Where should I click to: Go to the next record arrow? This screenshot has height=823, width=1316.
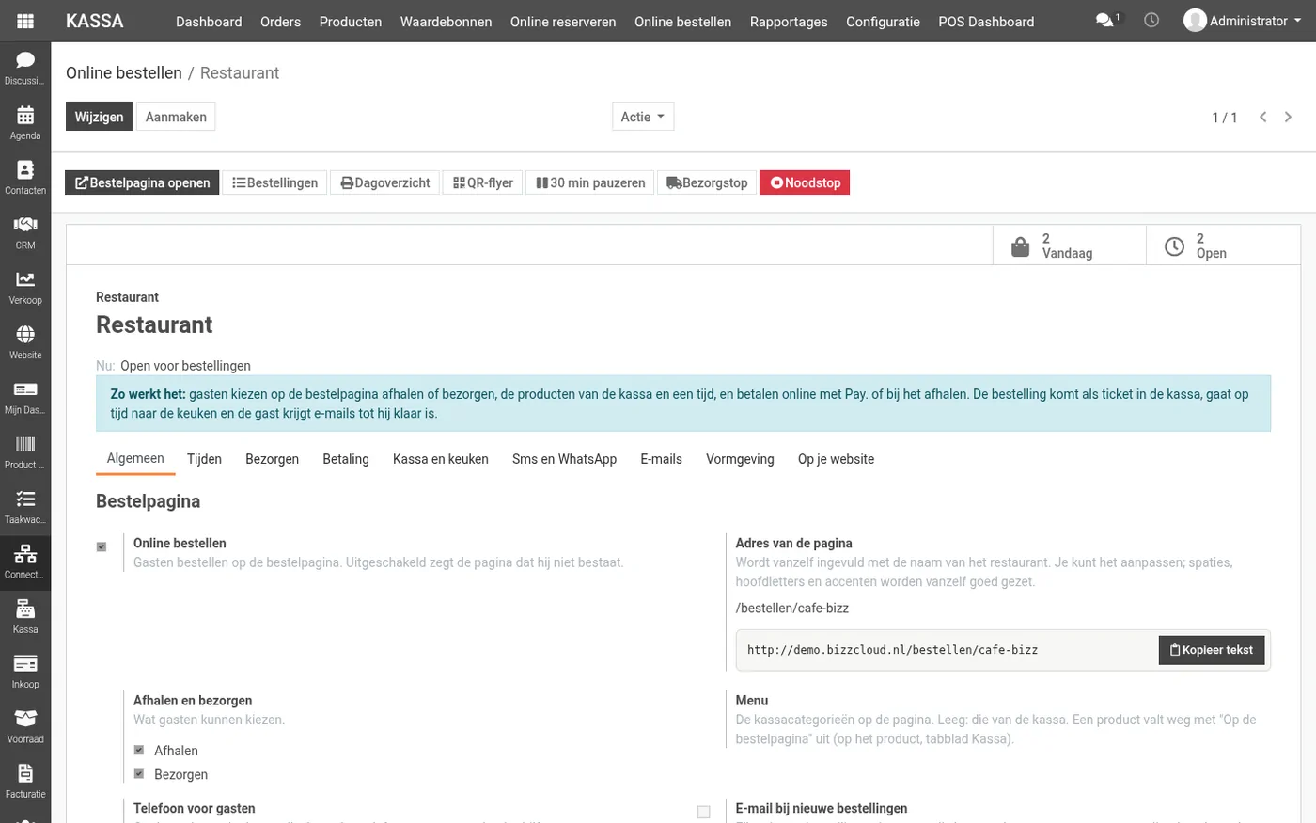(x=1288, y=117)
